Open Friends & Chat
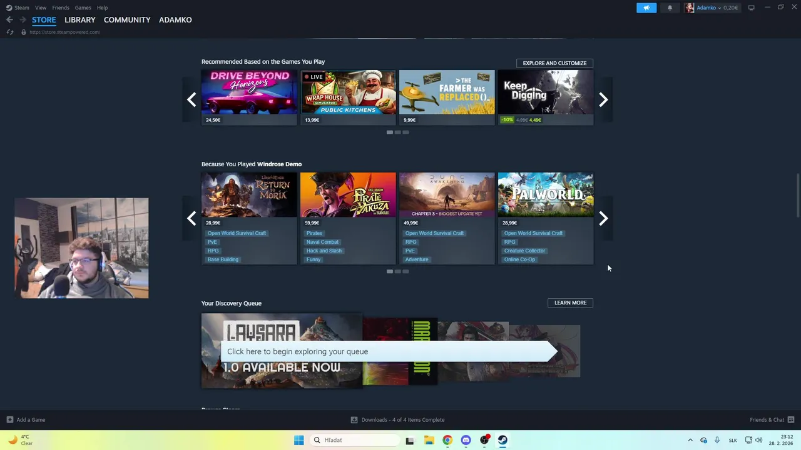Image resolution: width=801 pixels, height=450 pixels. click(772, 420)
